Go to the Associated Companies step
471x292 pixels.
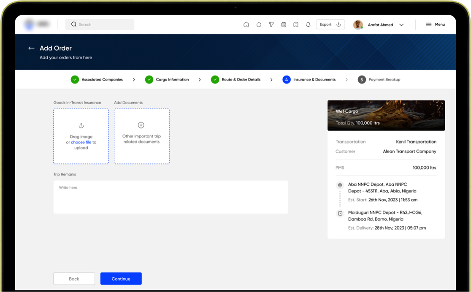point(97,80)
